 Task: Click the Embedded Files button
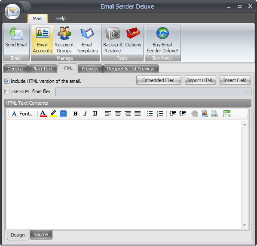tap(159, 80)
